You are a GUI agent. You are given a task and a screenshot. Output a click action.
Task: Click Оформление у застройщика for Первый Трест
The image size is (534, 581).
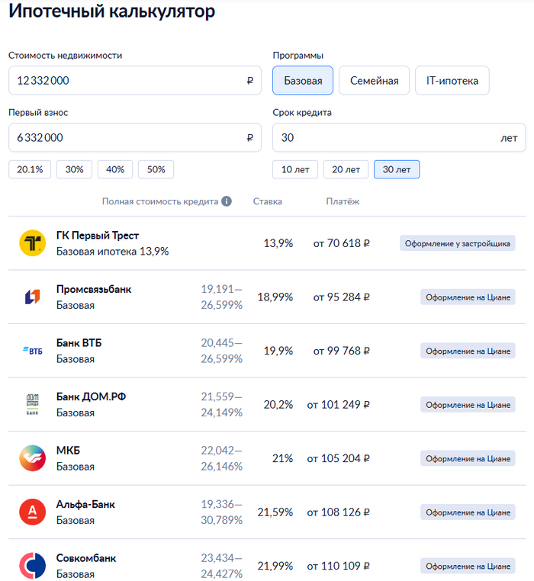click(458, 243)
